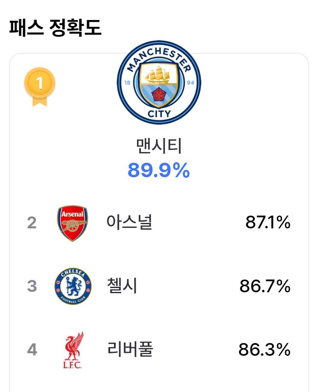Select the 맨시티 team name

pos(159,146)
